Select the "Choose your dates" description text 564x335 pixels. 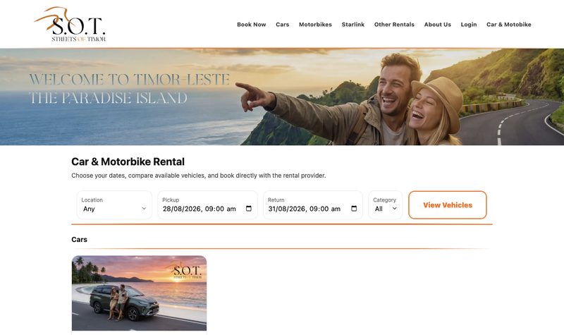pos(199,176)
